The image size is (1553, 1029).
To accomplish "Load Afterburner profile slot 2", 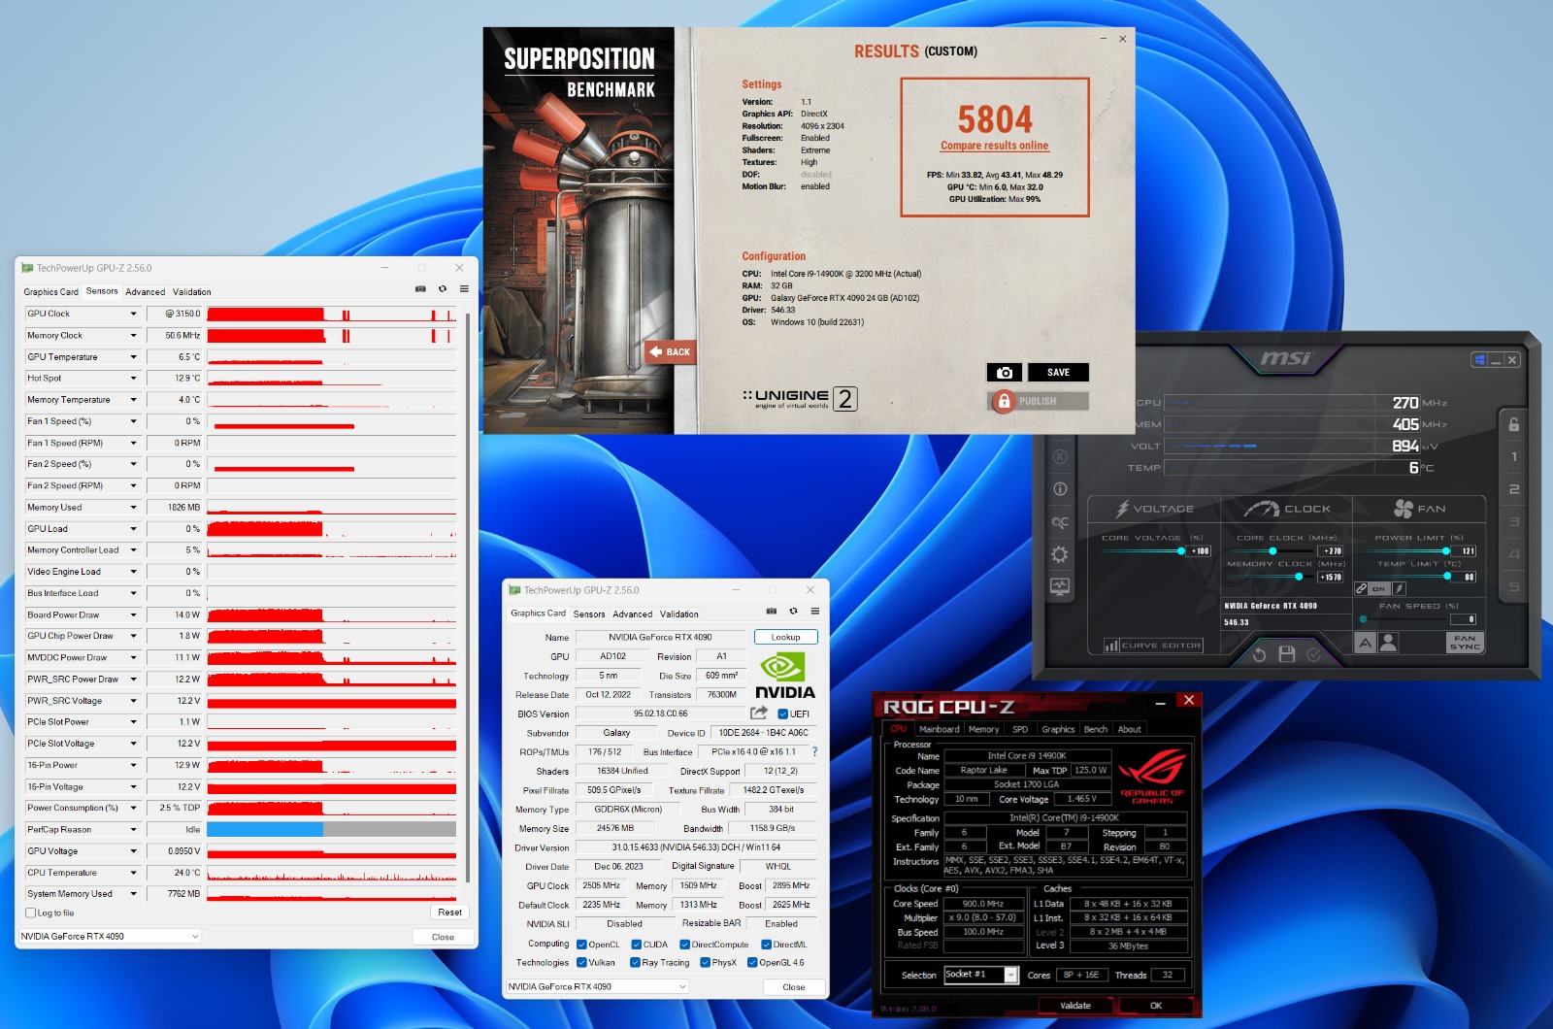I will pos(1513,489).
